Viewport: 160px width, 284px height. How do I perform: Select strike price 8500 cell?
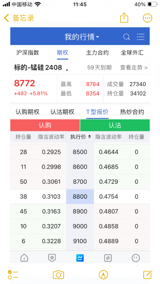pyautogui.click(x=80, y=152)
